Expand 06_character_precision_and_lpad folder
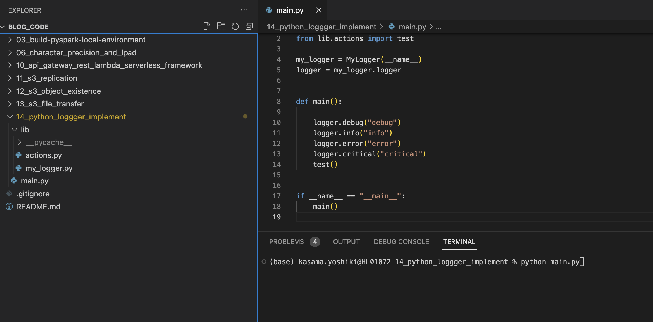The width and height of the screenshot is (653, 322). (x=10, y=52)
